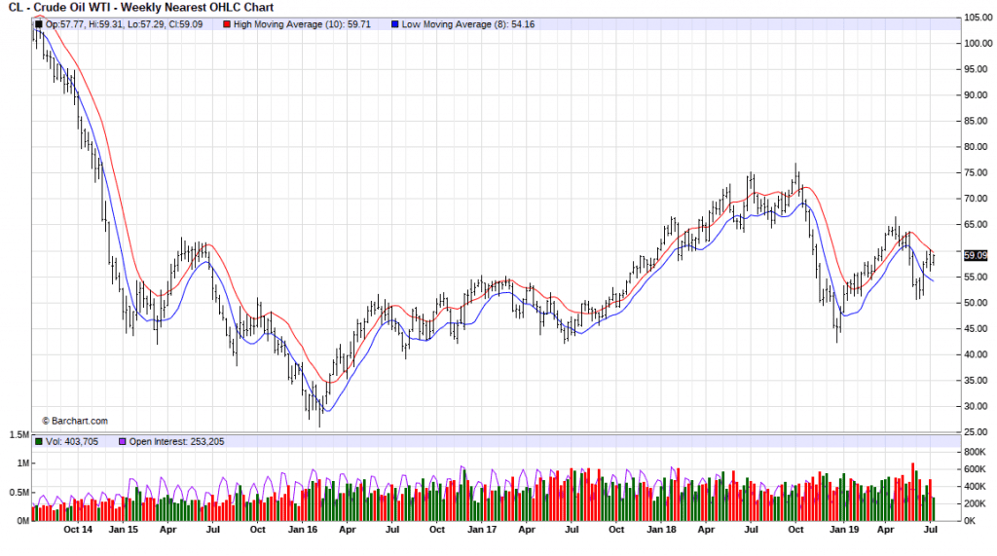This screenshot has height=556, width=997.
Task: Click the 1.5M volume axis label
Action: pyautogui.click(x=16, y=435)
